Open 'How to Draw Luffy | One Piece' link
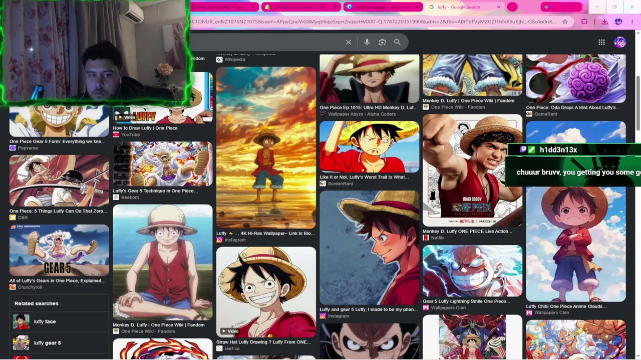 pos(145,128)
